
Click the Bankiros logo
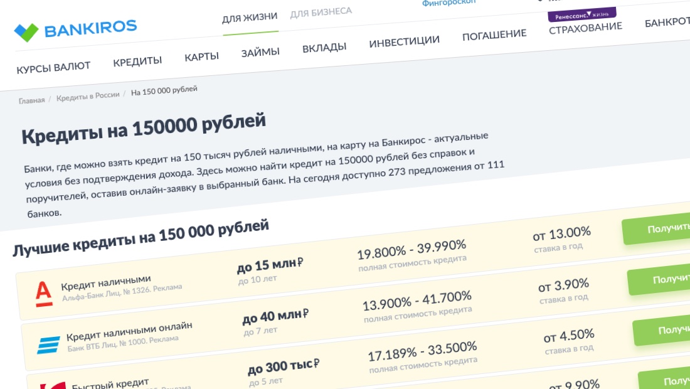pos(75,29)
